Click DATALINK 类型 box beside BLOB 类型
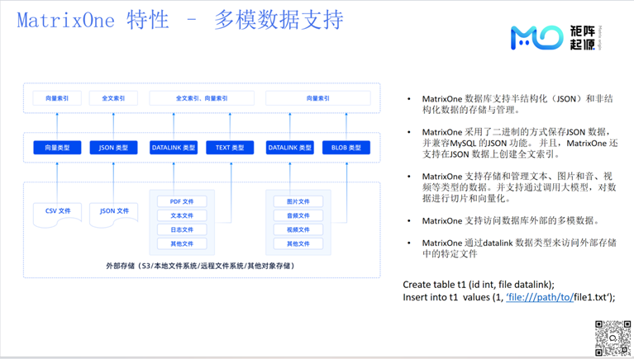This screenshot has width=634, height=359. click(x=290, y=148)
